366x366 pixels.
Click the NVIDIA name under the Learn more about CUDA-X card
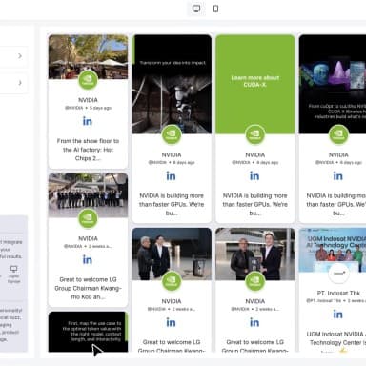tap(255, 154)
